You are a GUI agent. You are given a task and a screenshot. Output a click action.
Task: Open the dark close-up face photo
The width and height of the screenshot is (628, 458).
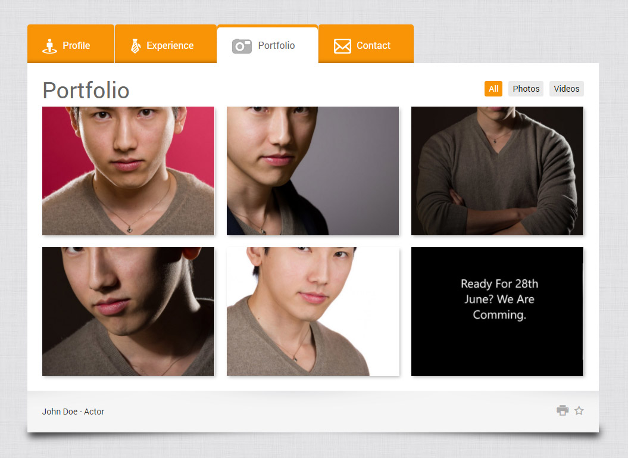tap(128, 311)
